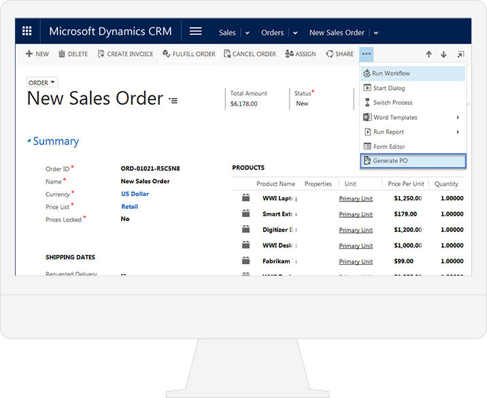Open the app launcher grid icon

(27, 31)
